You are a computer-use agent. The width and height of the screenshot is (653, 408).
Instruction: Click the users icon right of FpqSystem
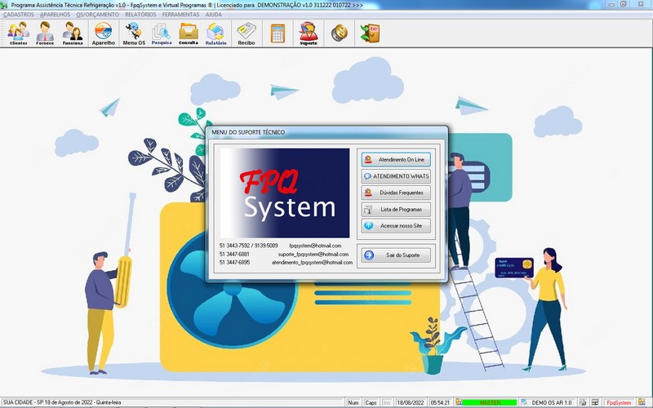[642, 402]
